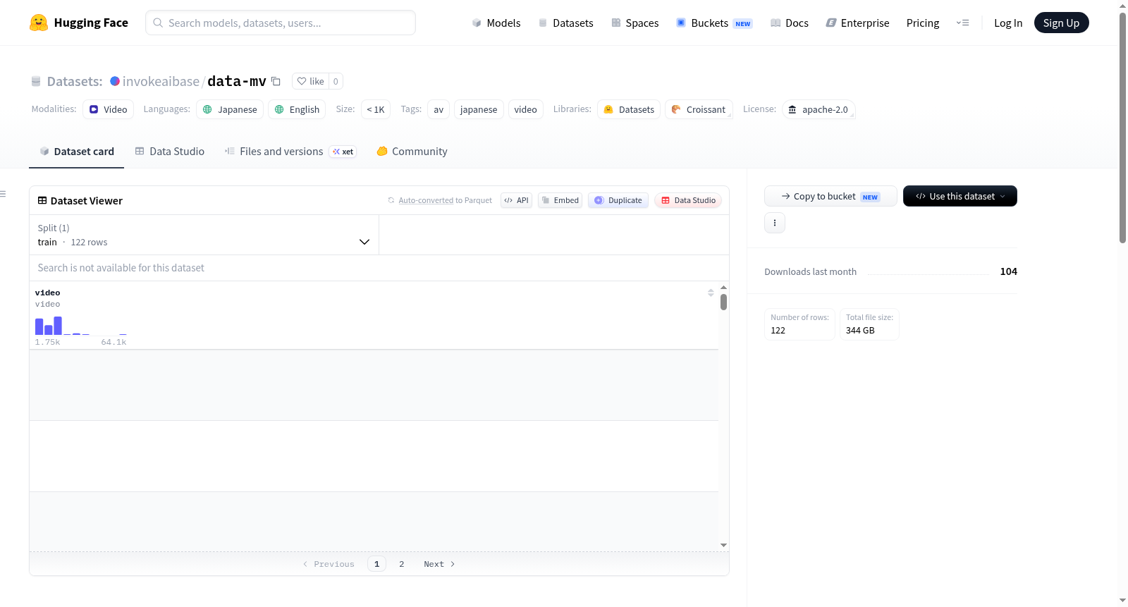
Task: Open Data Studio from viewer header
Action: [x=688, y=200]
